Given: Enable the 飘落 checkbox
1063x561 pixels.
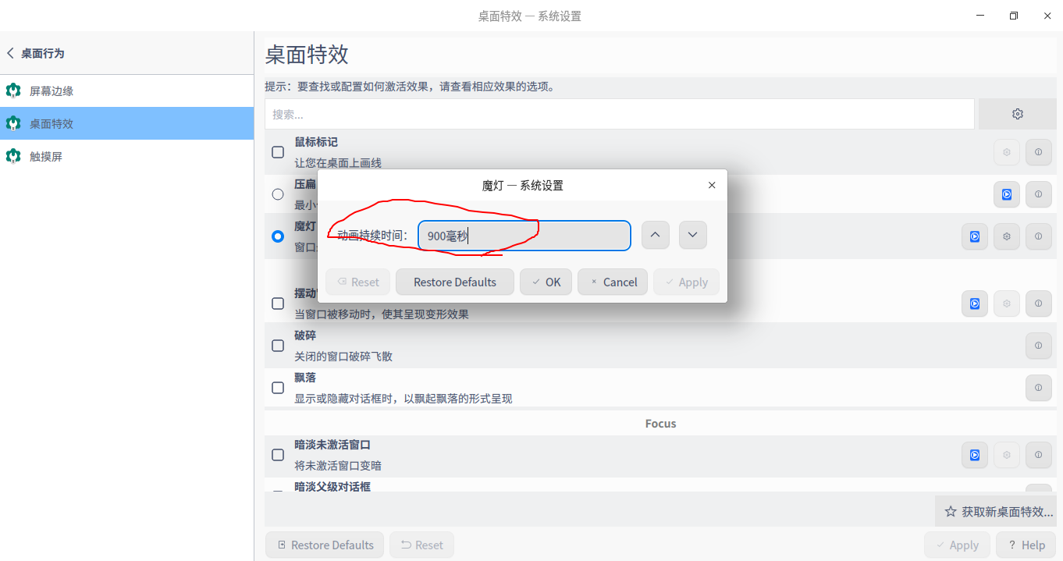Looking at the screenshot, I should coord(278,388).
